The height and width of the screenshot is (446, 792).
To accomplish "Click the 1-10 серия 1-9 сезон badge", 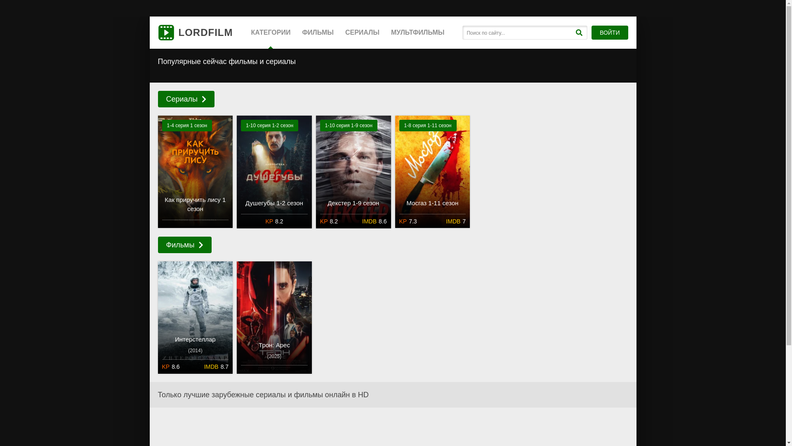I will tap(349, 126).
